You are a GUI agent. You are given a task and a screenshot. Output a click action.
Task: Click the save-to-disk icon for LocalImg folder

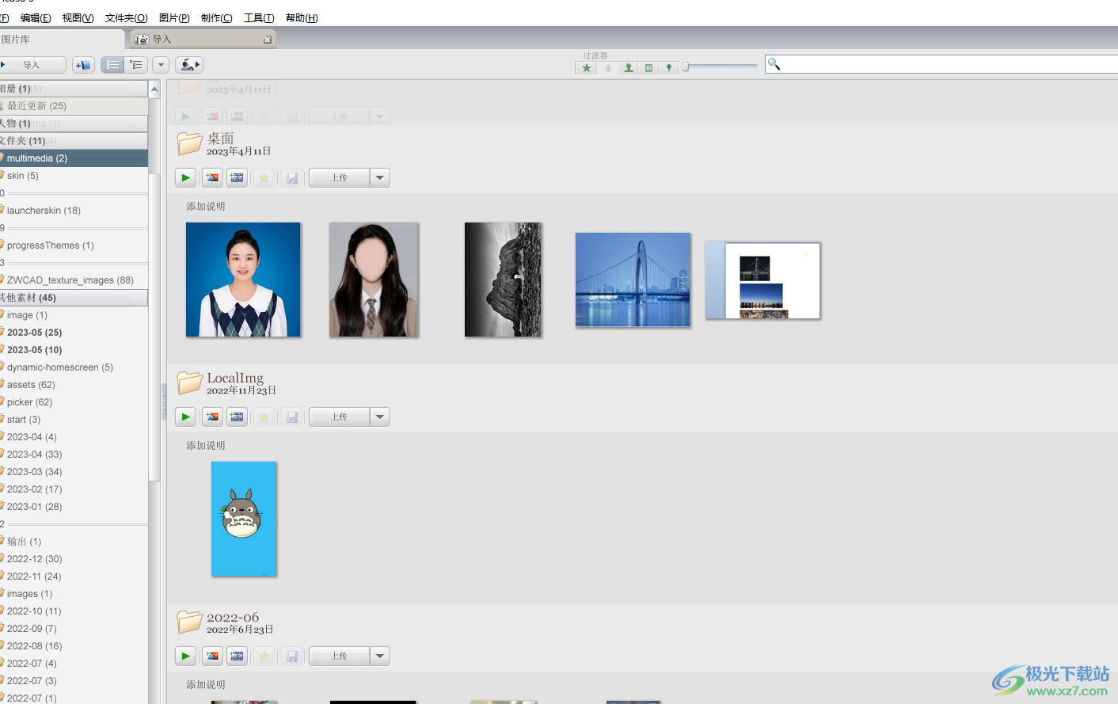(x=292, y=417)
